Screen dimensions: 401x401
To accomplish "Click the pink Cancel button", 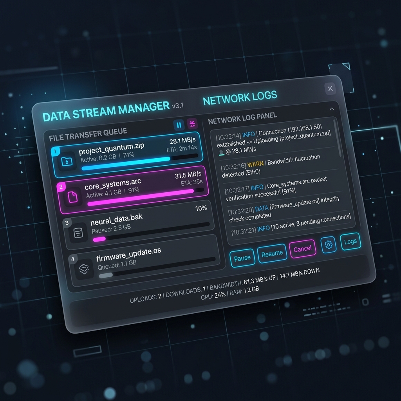I will coord(302,249).
